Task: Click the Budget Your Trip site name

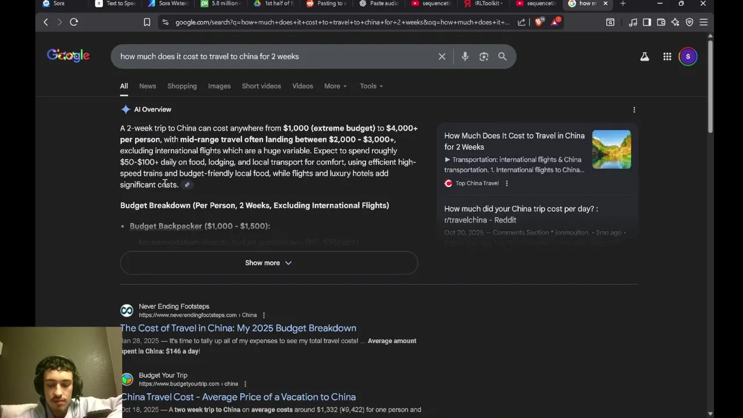Action: click(x=163, y=376)
